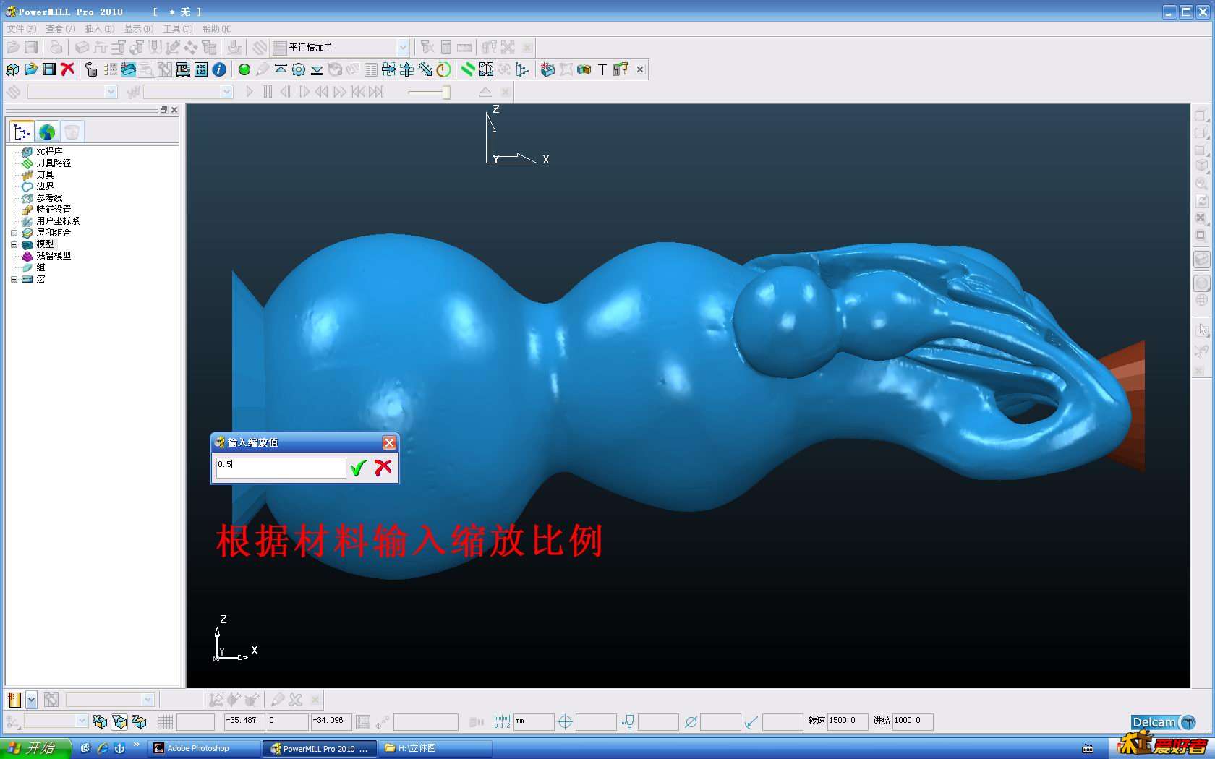Open the 平行精加工 strategy dropdown
1215x759 pixels.
pyautogui.click(x=403, y=48)
